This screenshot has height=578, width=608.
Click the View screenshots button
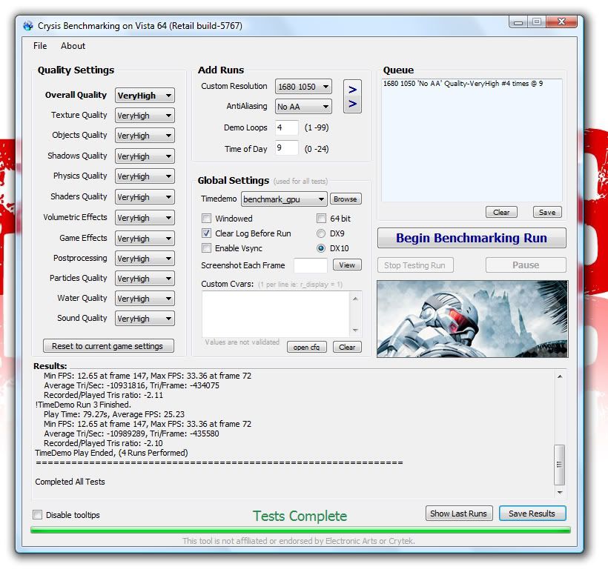[x=347, y=265]
